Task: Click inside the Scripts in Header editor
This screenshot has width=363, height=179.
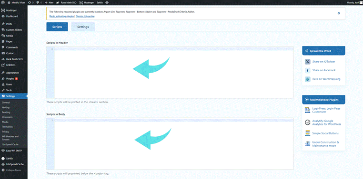Action: pyautogui.click(x=173, y=73)
